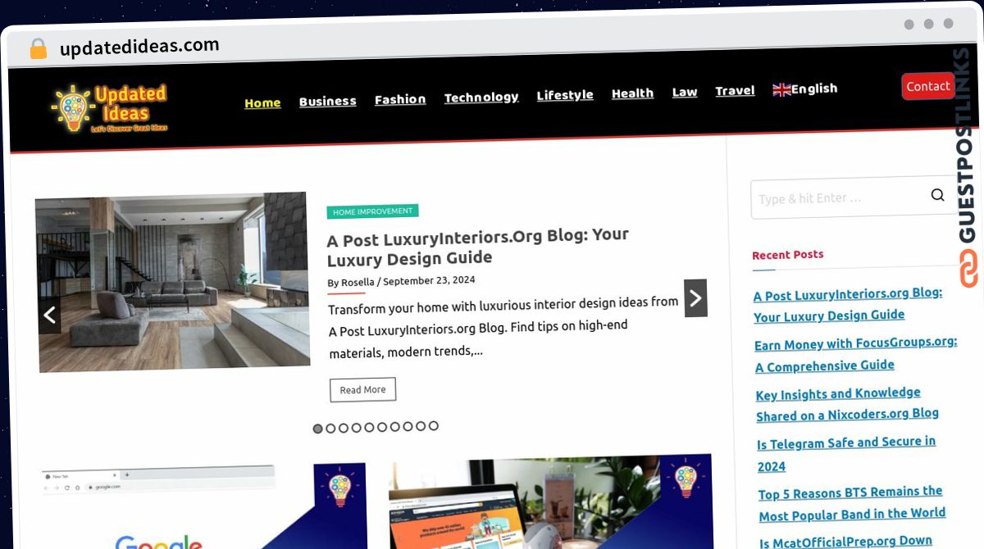Open Is McatOfficialPrep.org Down post
The width and height of the screenshot is (984, 549).
(845, 541)
